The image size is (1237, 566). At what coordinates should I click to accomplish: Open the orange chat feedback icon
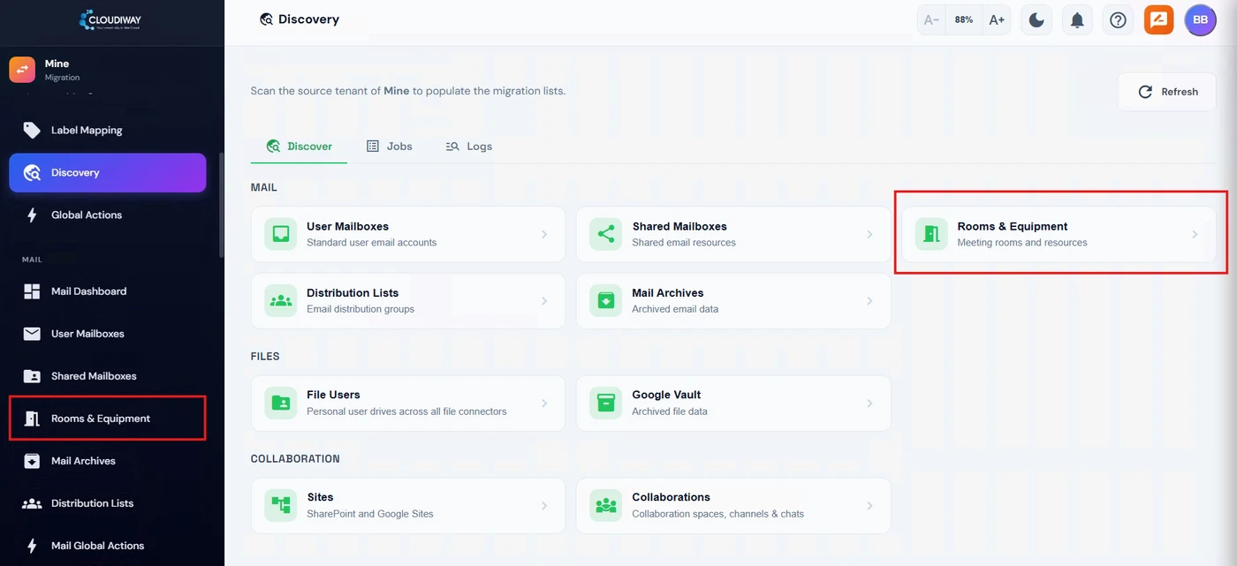pyautogui.click(x=1158, y=19)
